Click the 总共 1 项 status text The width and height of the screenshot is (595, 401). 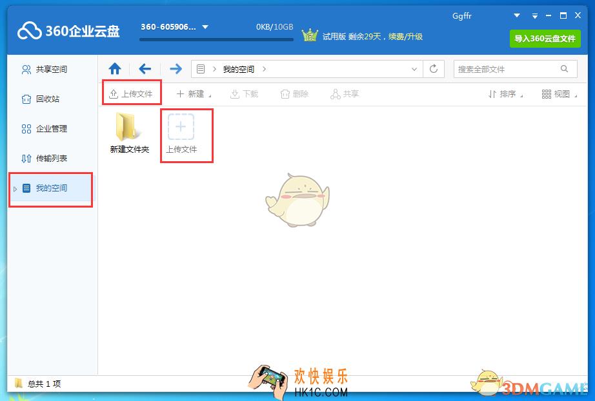[44, 384]
